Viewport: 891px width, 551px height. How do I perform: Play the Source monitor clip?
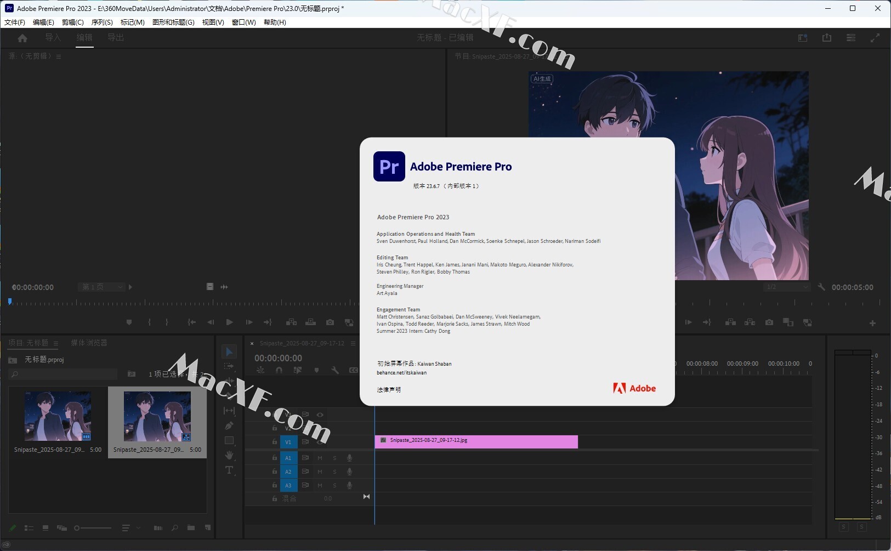click(x=230, y=322)
